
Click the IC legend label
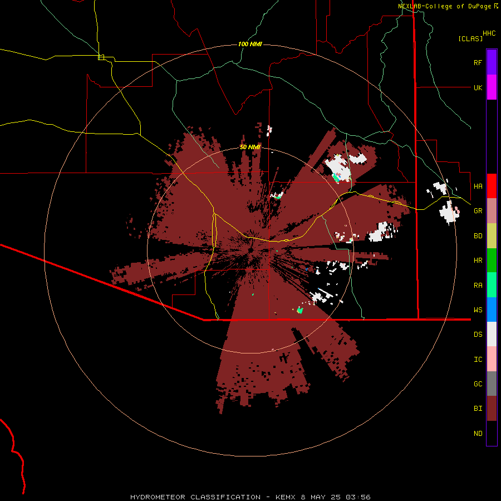click(478, 359)
